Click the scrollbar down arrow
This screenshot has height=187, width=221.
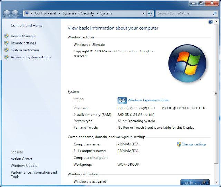(216, 182)
